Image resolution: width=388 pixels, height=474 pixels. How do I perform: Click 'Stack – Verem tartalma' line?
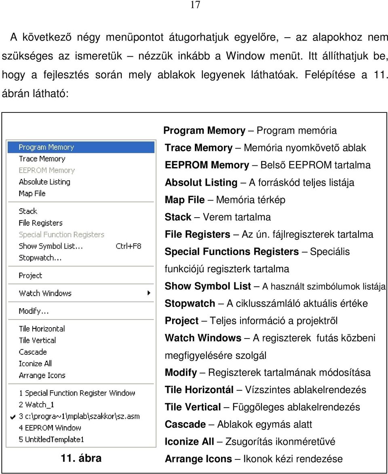(x=217, y=217)
